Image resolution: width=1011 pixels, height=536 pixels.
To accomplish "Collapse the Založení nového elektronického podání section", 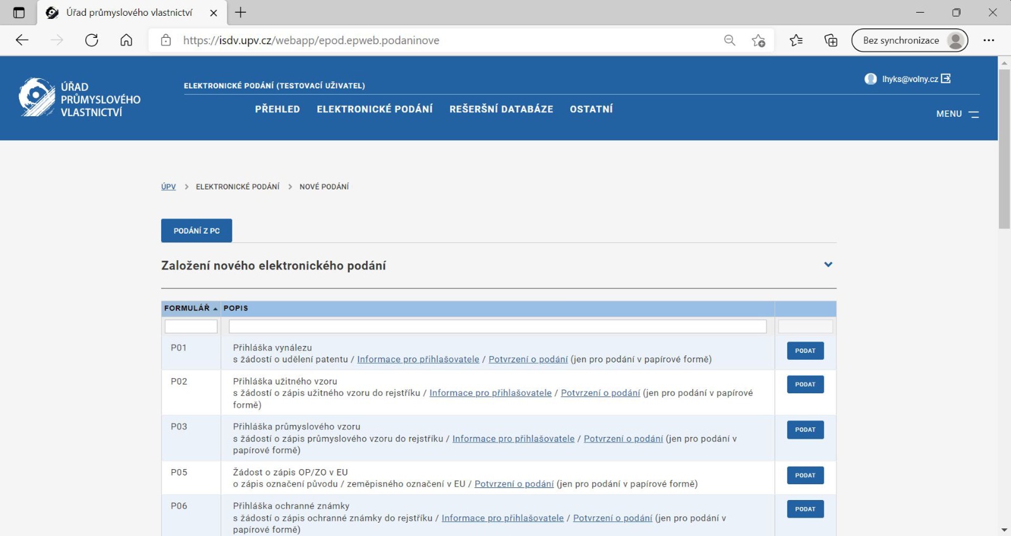I will [828, 265].
